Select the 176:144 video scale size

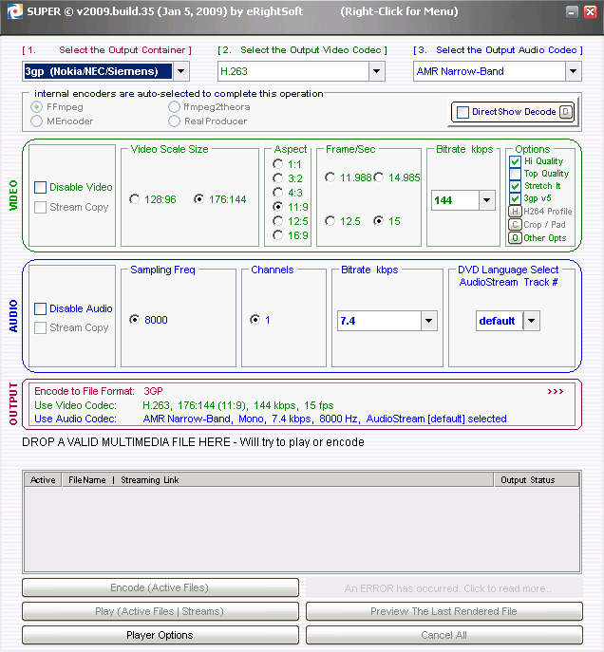tap(198, 199)
